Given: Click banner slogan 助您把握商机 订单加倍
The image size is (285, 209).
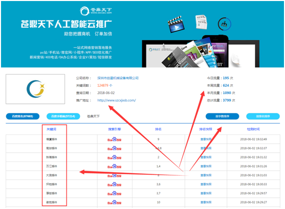Looking at the screenshot, I should click(88, 34).
